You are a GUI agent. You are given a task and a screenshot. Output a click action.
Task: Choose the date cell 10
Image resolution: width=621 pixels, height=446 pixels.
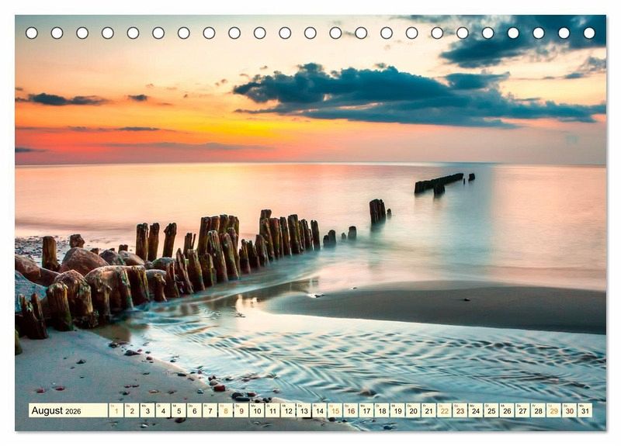pyautogui.click(x=257, y=410)
